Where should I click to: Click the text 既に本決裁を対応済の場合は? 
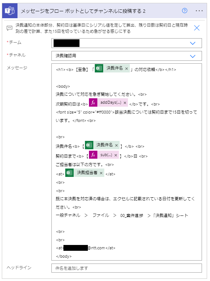coord(82,199)
